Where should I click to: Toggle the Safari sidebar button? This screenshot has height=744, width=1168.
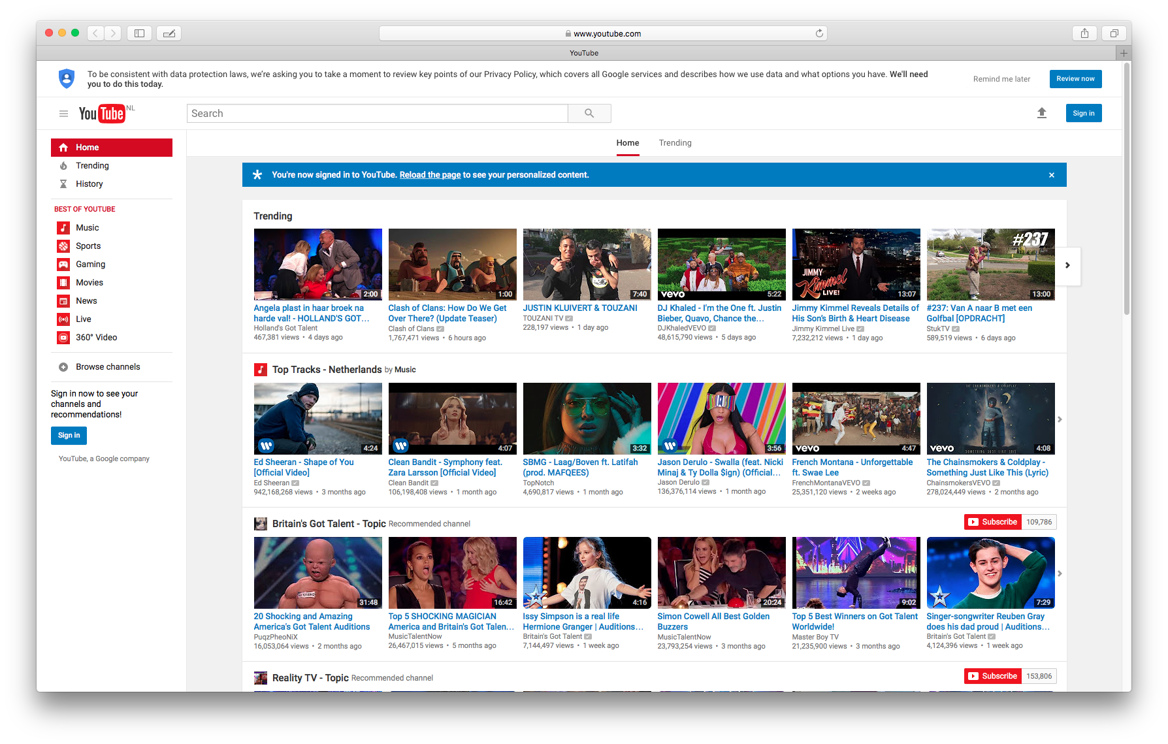[x=139, y=33]
